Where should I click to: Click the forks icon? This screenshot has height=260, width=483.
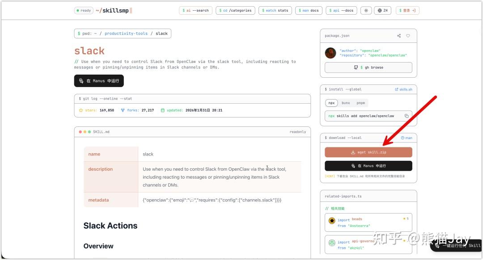coord(123,110)
